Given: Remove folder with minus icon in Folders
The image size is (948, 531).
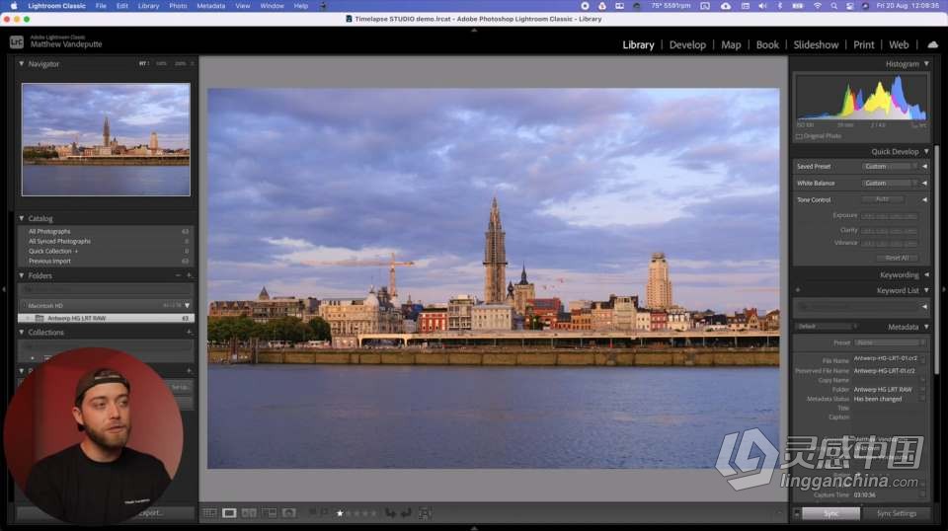Looking at the screenshot, I should pos(178,275).
